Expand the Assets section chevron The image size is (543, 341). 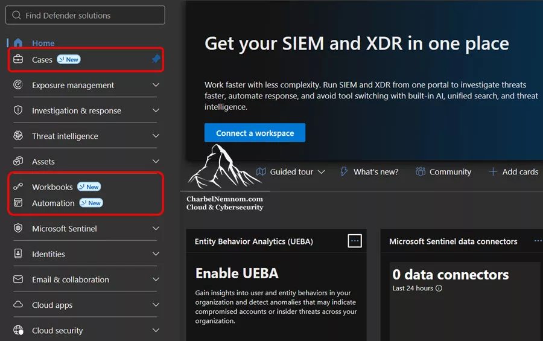pos(156,161)
